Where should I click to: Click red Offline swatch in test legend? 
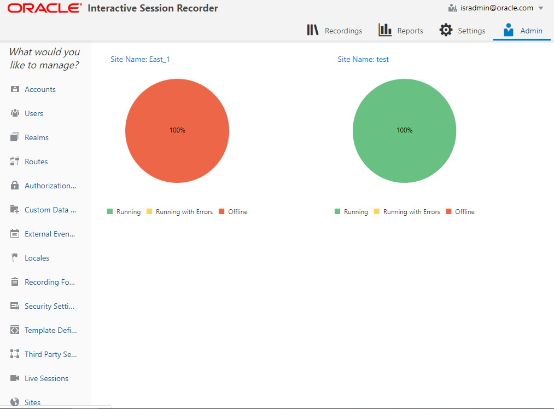click(448, 211)
